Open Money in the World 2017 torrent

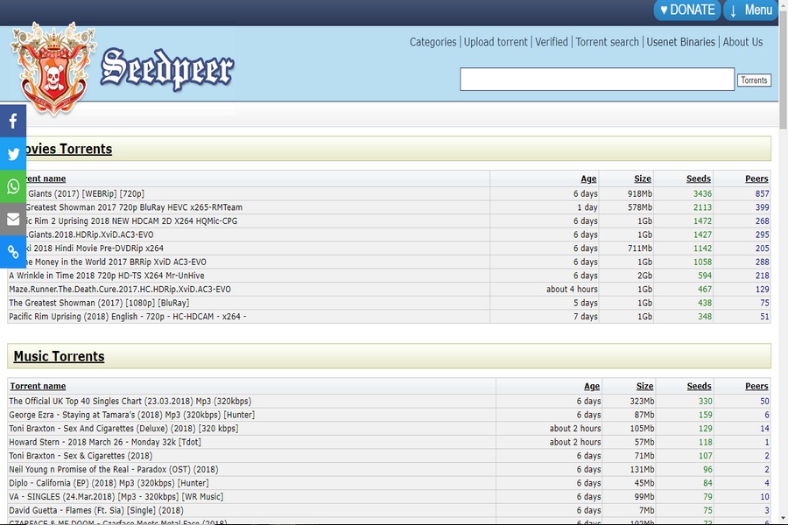pyautogui.click(x=116, y=262)
